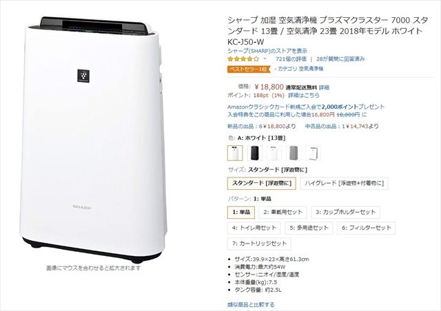Click the main air purifier product image

[x=93, y=139]
